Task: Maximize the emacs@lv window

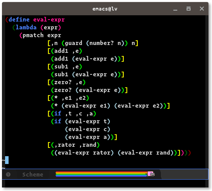Action: 189,9
